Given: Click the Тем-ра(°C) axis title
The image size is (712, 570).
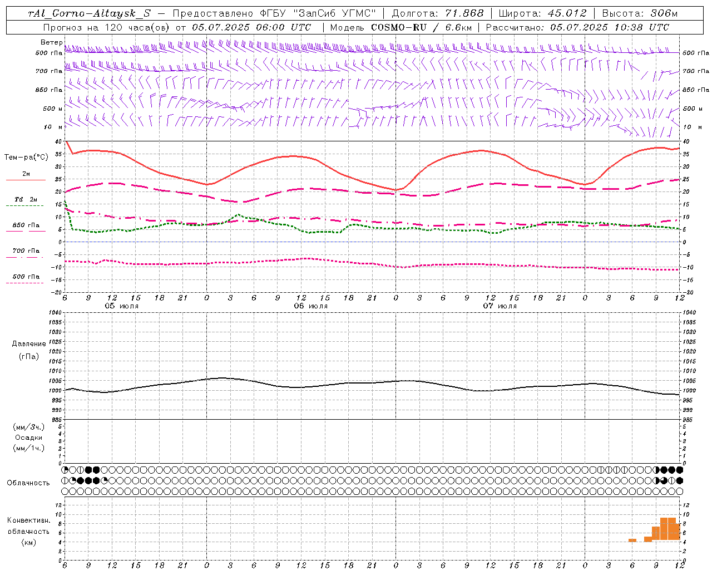Looking at the screenshot, I should pyautogui.click(x=26, y=158).
